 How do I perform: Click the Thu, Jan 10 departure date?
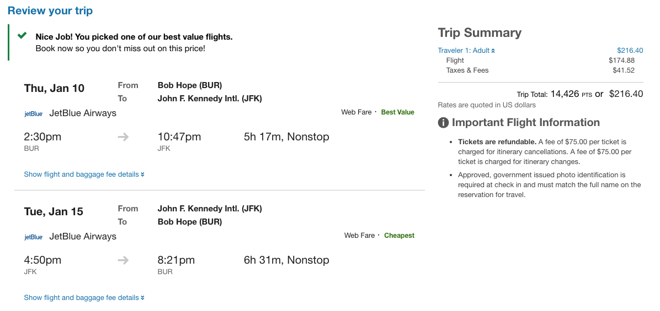(x=54, y=89)
